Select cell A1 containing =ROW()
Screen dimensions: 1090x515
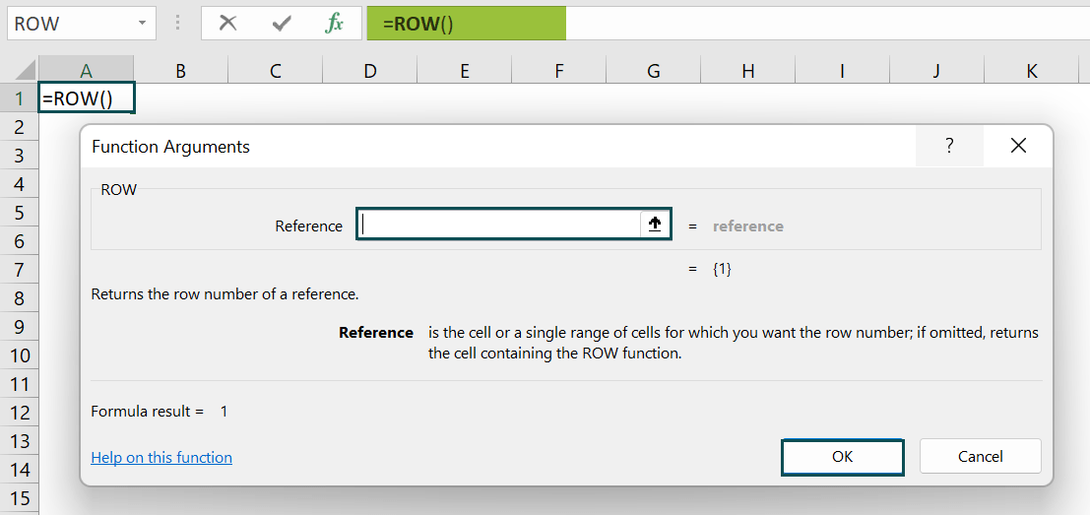[x=87, y=98]
